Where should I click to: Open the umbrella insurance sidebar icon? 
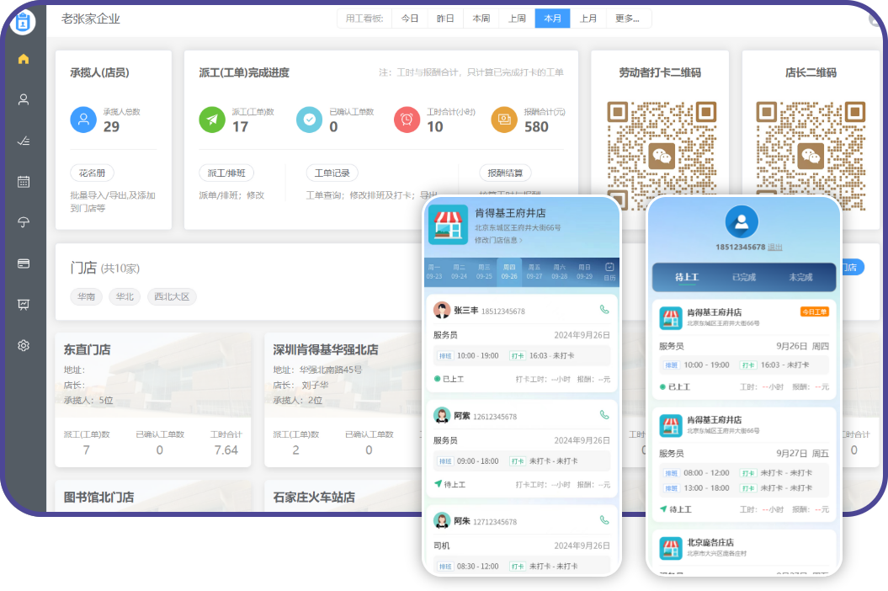coord(24,223)
